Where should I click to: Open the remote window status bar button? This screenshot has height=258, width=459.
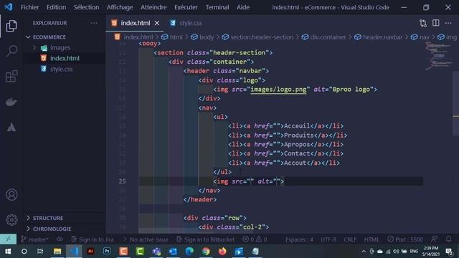tap(8, 239)
